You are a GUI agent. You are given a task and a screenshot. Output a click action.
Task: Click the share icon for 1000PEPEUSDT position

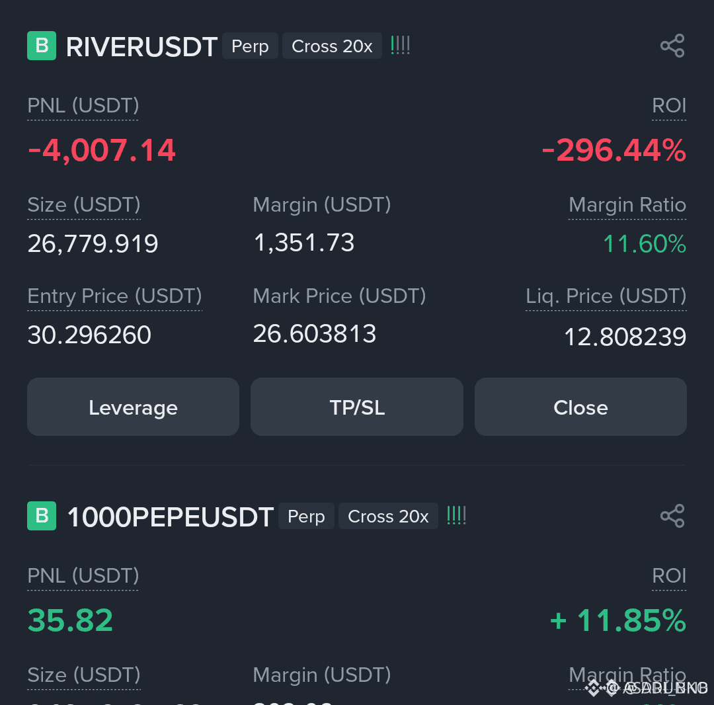672,516
